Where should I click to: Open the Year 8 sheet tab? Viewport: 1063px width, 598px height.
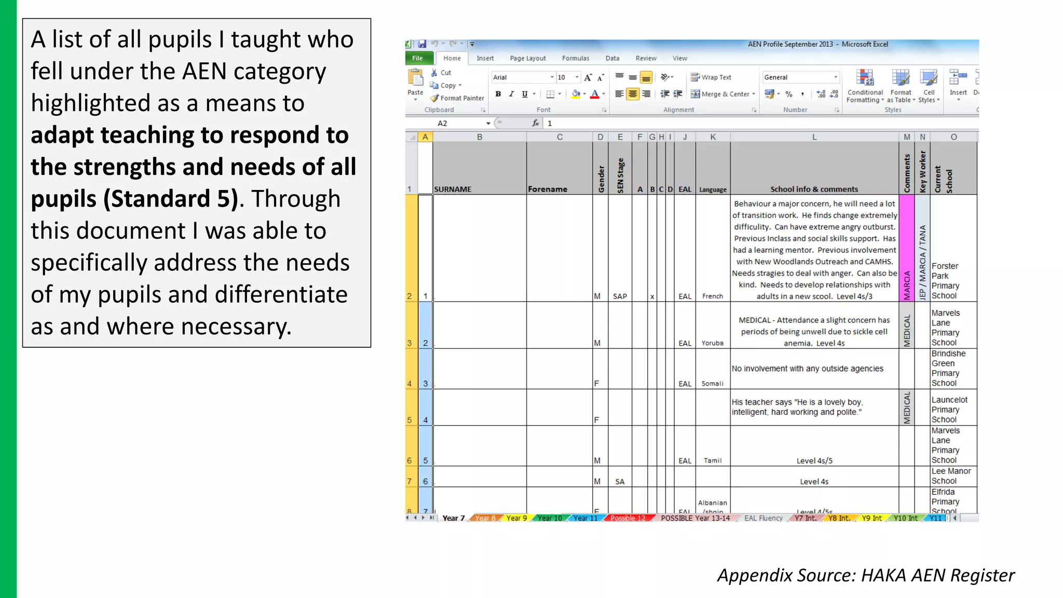[485, 518]
